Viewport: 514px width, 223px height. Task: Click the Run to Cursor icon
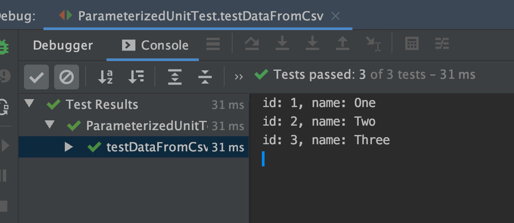pyautogui.click(x=373, y=43)
